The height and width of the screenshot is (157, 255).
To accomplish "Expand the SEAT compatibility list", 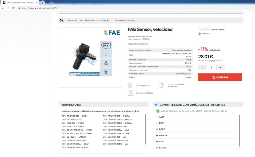I will (x=160, y=142).
